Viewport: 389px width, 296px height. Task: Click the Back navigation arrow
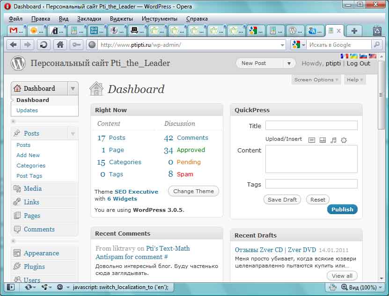(13, 45)
